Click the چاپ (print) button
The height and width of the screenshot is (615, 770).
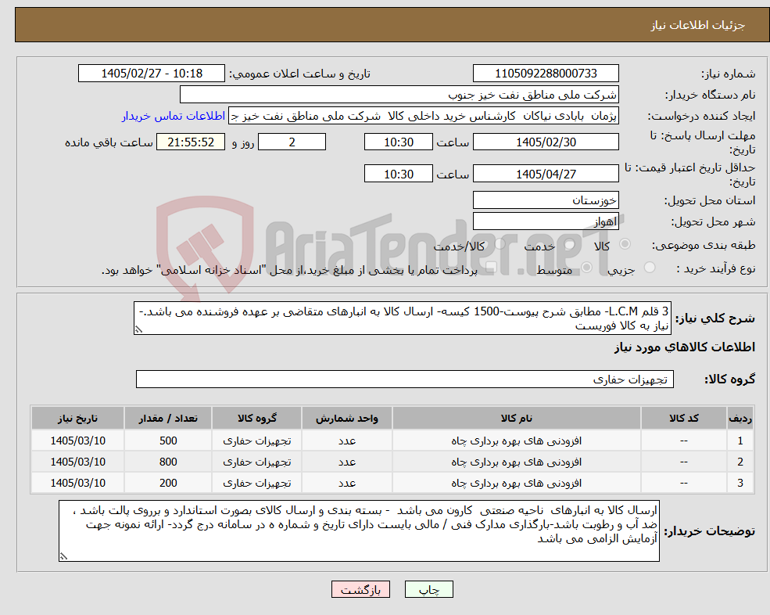coord(428,589)
